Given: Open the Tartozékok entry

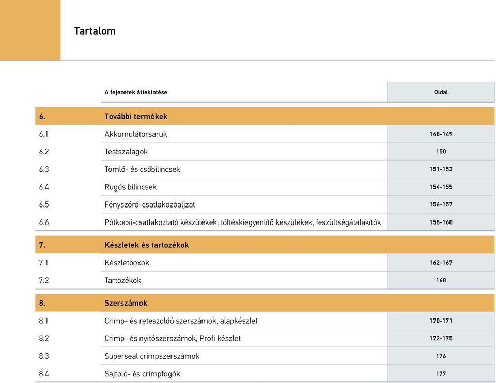Looking at the screenshot, I should click(123, 280).
